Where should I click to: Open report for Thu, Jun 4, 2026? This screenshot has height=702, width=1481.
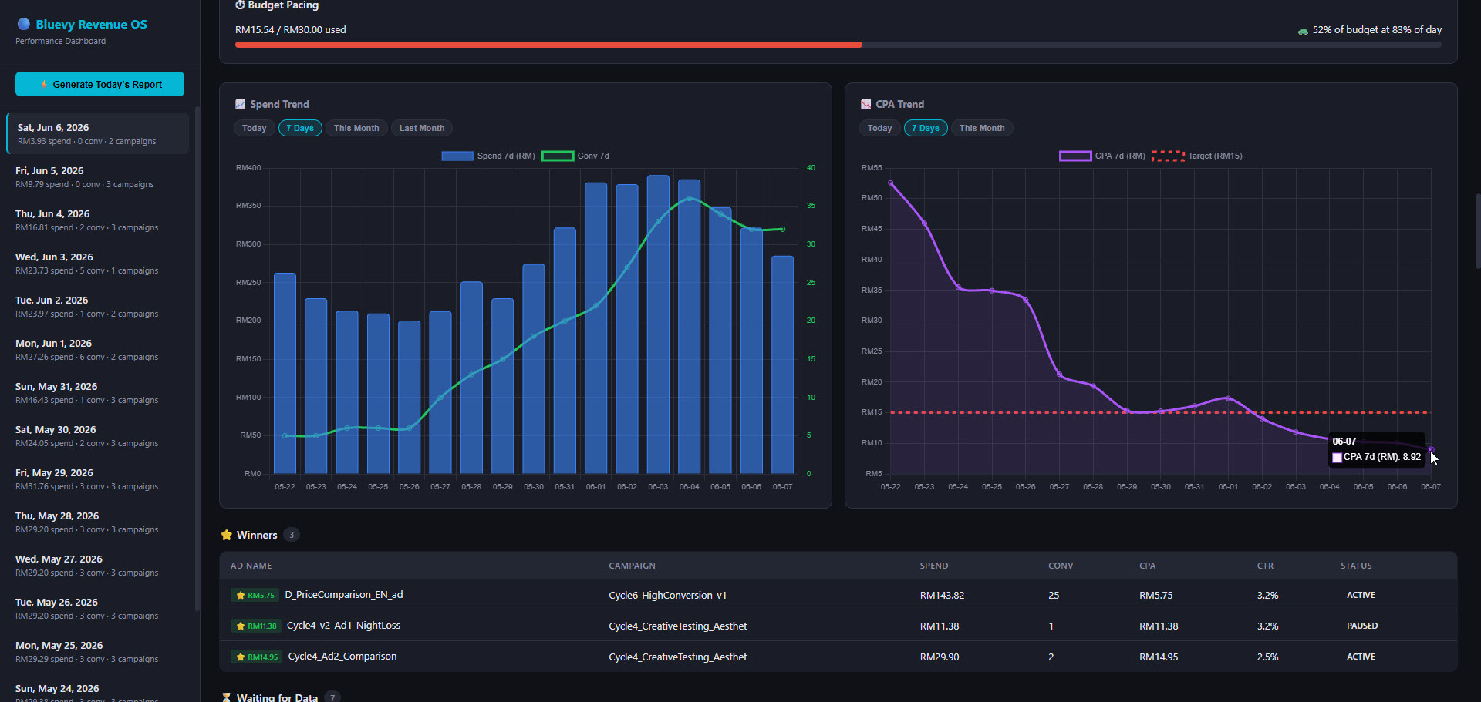click(x=98, y=220)
